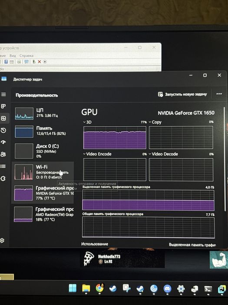Open Users page from sidebar
This screenshot has height=305, width=228.
coord(3,154)
